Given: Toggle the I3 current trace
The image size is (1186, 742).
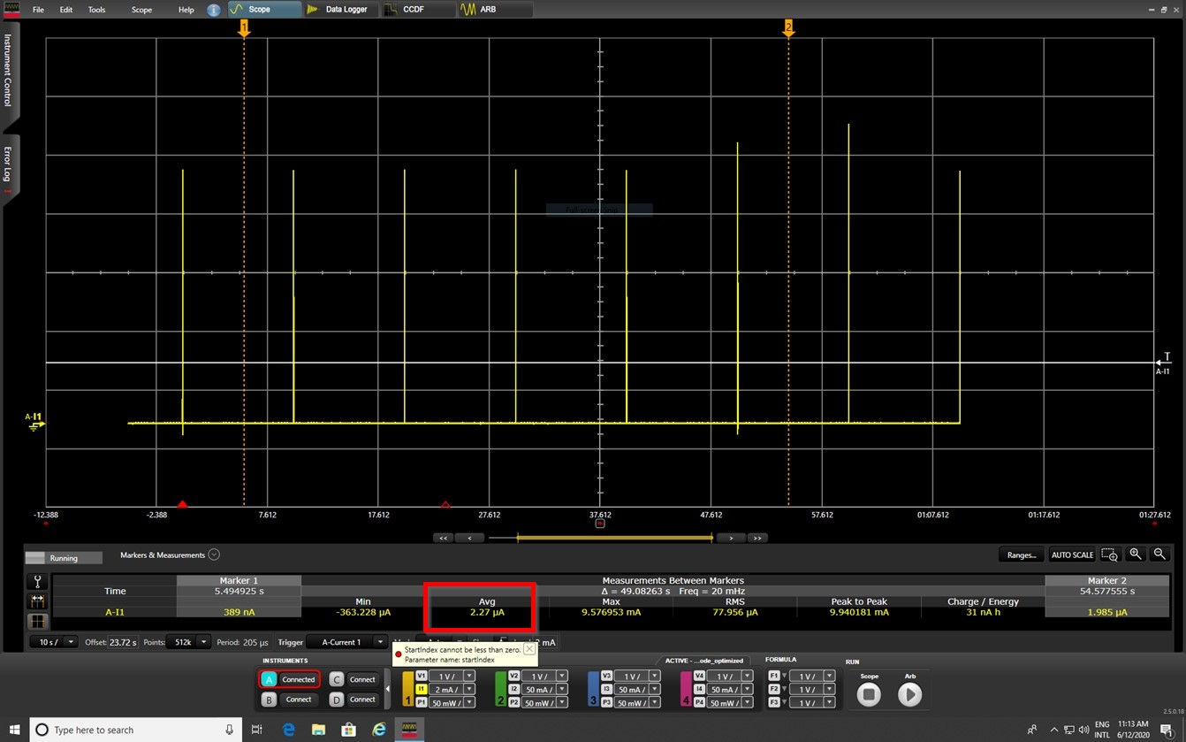Looking at the screenshot, I should pyautogui.click(x=606, y=689).
